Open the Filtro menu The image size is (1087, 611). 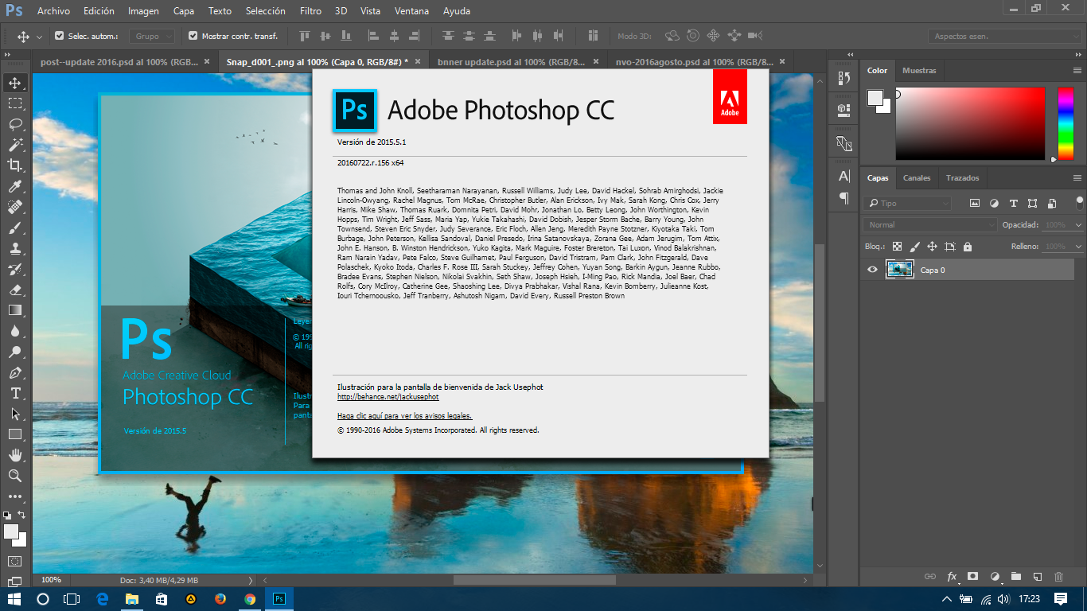point(311,11)
